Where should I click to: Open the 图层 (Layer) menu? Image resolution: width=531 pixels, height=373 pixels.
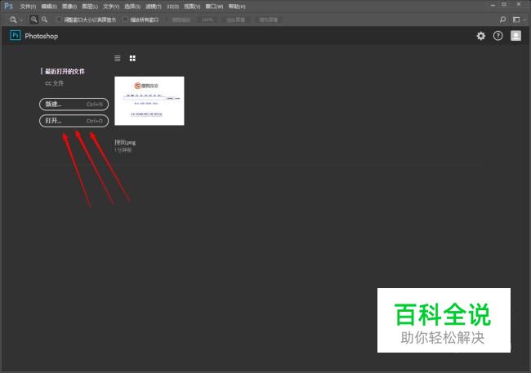coord(90,7)
